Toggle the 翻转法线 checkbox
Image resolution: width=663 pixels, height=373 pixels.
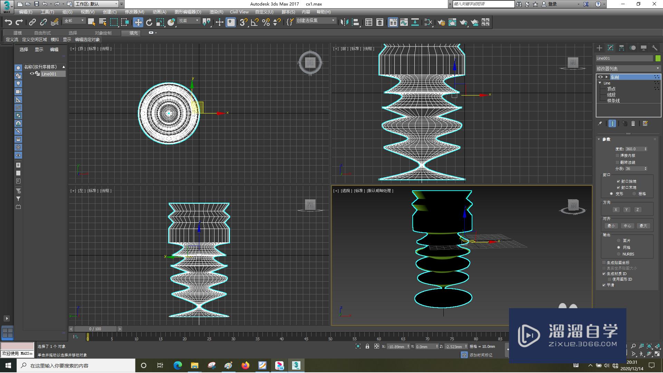pos(617,162)
